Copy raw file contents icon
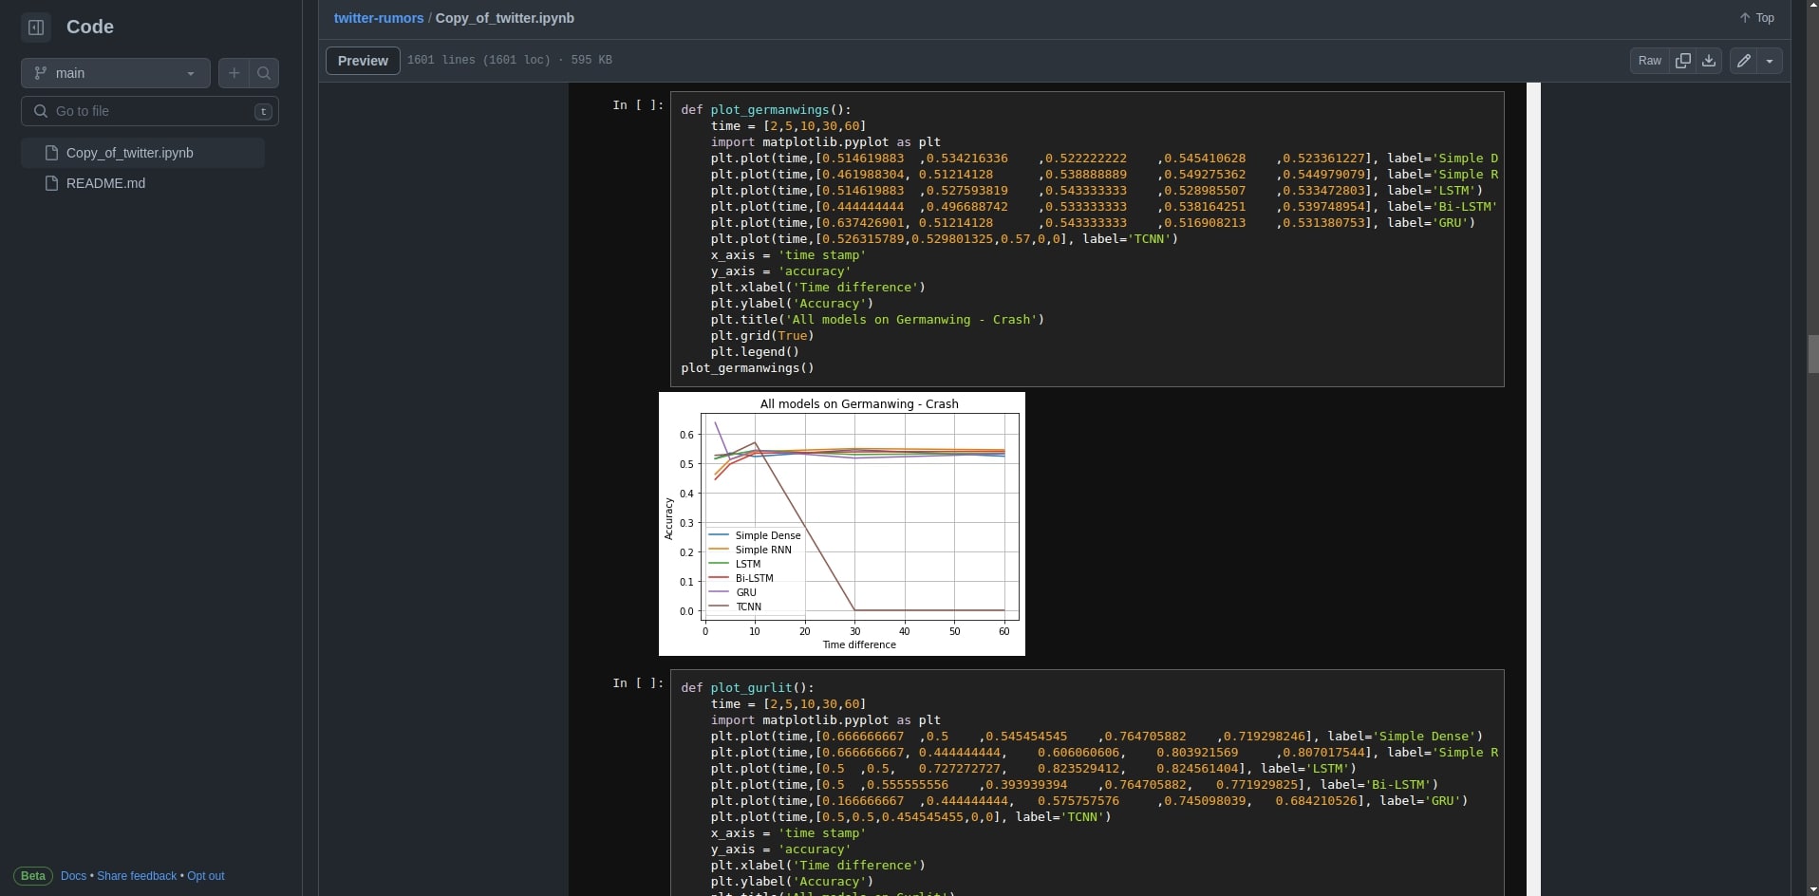1819x896 pixels. click(1683, 61)
